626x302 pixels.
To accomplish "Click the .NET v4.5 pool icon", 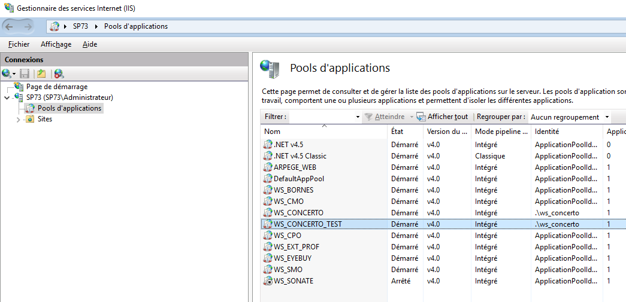I will click(x=268, y=145).
